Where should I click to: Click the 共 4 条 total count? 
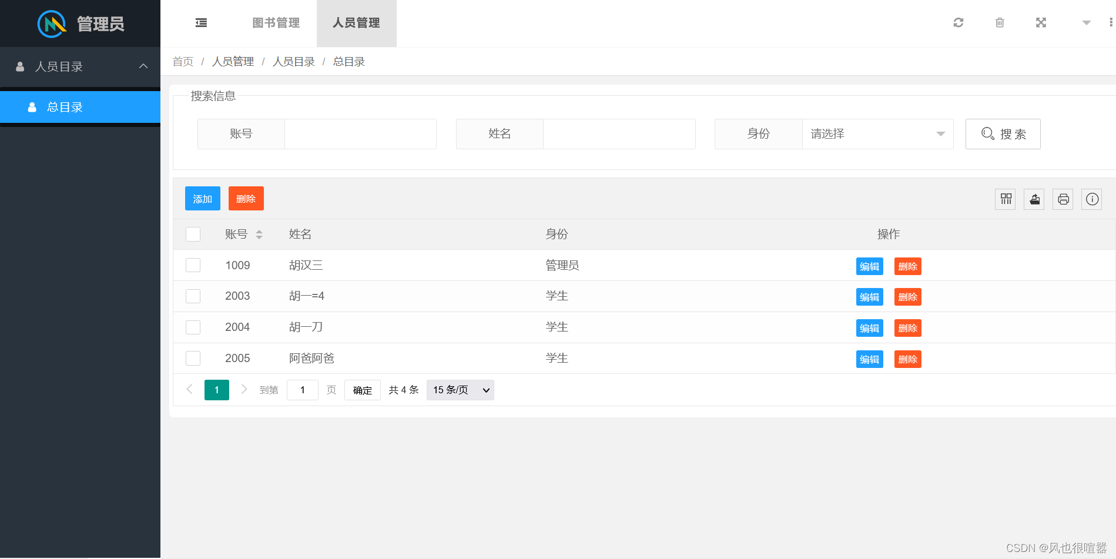click(404, 390)
